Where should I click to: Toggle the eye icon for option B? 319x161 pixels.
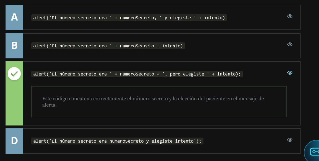tap(290, 44)
